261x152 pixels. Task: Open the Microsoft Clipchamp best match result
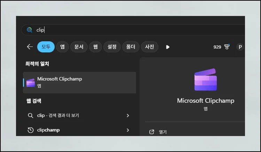(79, 83)
